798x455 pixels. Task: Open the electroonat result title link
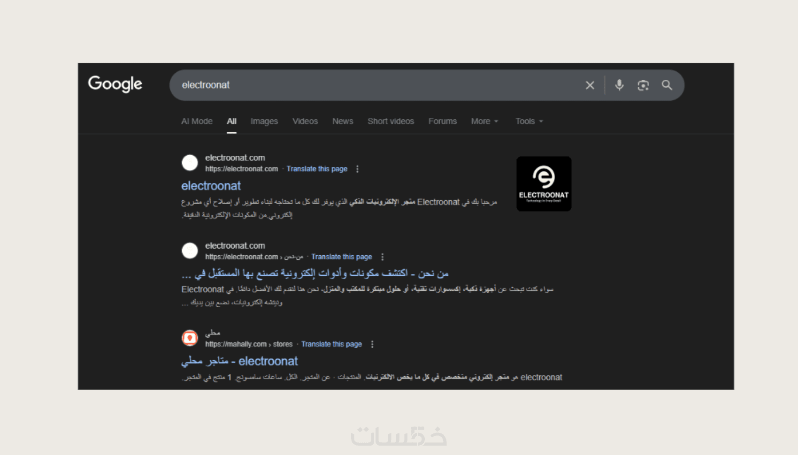pyautogui.click(x=211, y=186)
